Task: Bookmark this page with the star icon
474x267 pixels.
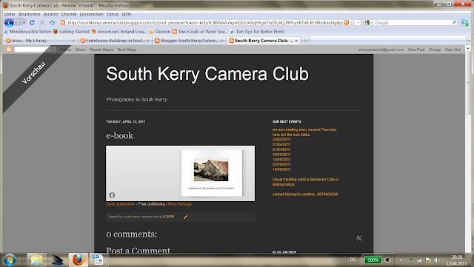Action: click(x=353, y=23)
